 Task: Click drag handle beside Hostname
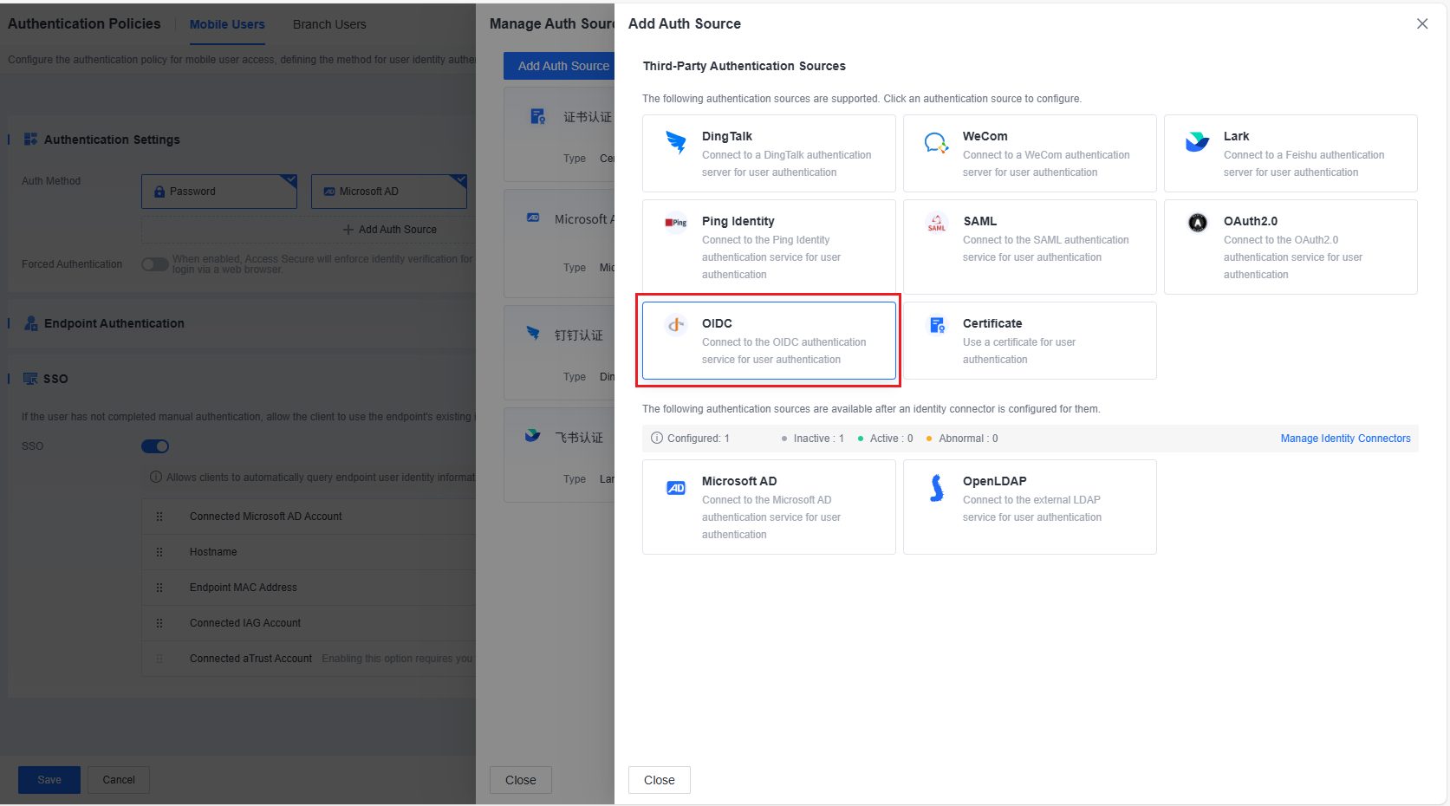(x=159, y=552)
